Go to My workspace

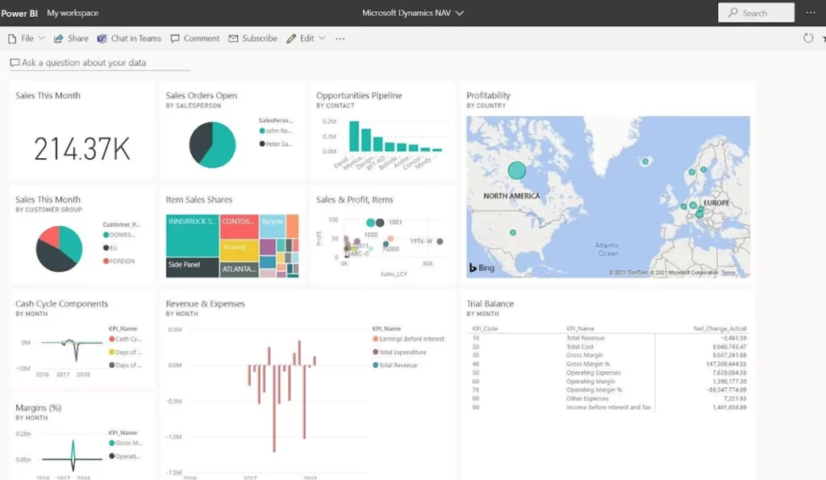73,13
